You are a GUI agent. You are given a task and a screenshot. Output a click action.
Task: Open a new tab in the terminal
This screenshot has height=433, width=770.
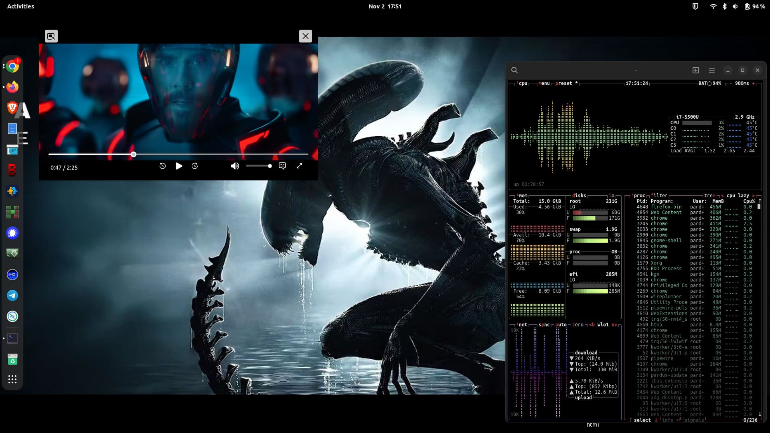coord(696,70)
